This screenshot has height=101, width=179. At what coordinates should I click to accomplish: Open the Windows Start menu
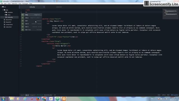pos(3,99)
